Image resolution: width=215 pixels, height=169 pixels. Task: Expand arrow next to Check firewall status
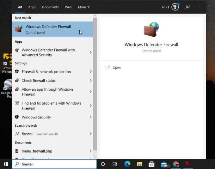pyautogui.click(x=90, y=81)
